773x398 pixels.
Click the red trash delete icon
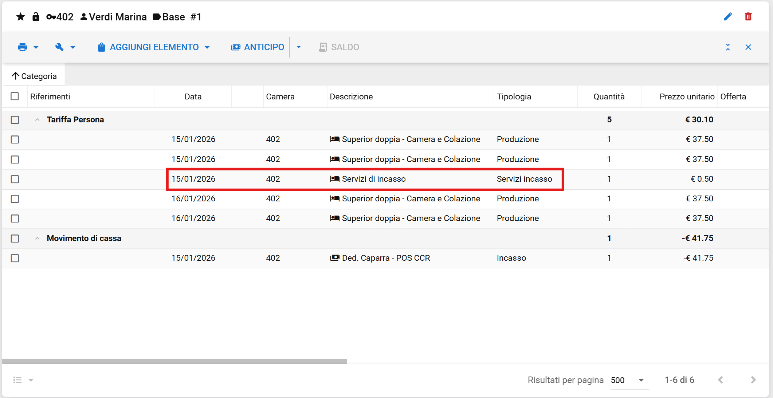point(748,17)
